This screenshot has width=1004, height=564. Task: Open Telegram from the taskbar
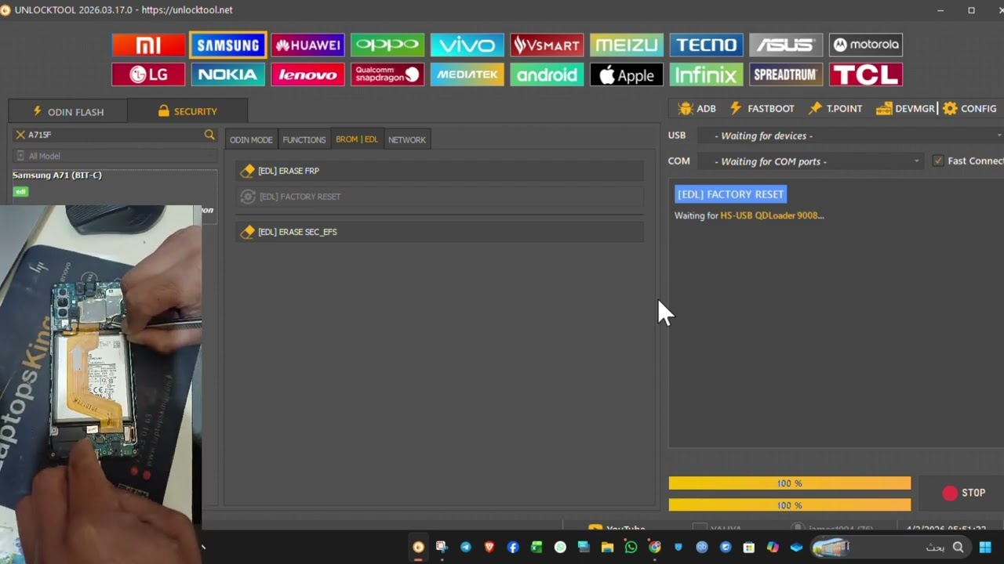tap(466, 548)
